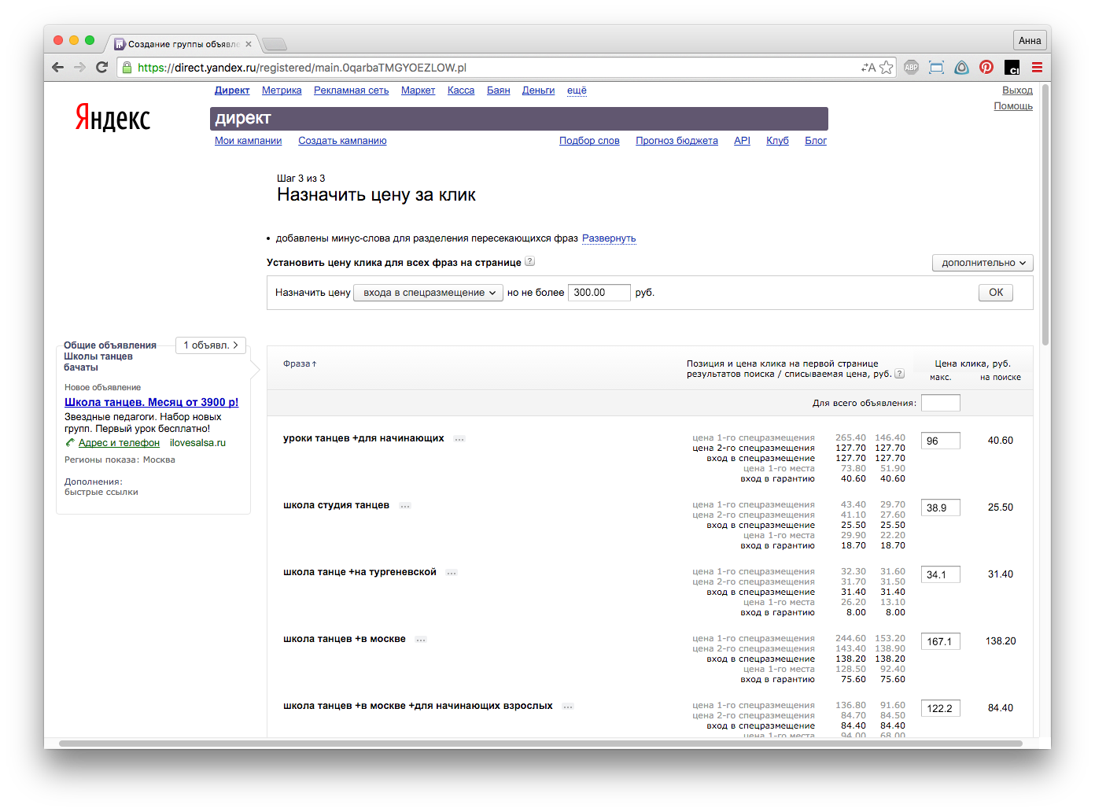1095x812 pixels.
Task: Click the horizontal scrollbar at page bottom
Action: 540,744
